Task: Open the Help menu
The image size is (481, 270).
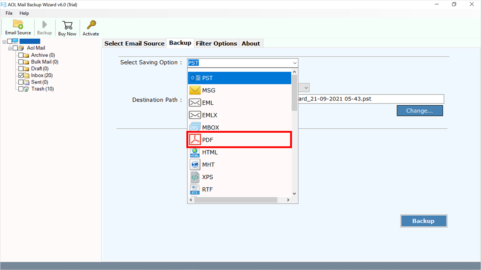Action: (24, 13)
